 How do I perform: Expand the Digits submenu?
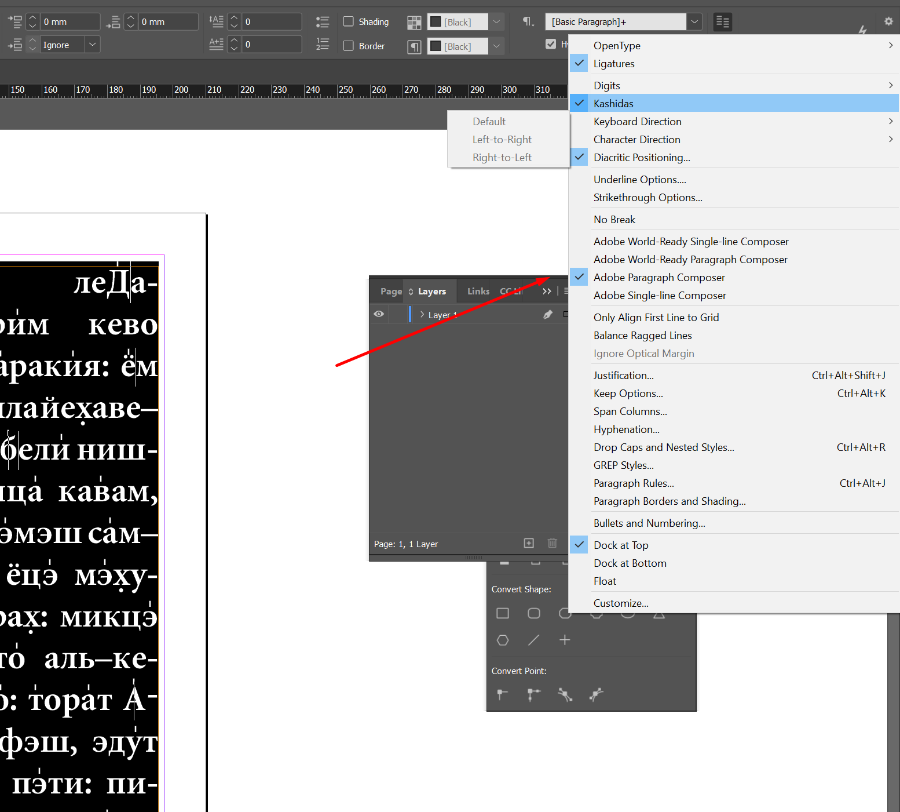(734, 86)
